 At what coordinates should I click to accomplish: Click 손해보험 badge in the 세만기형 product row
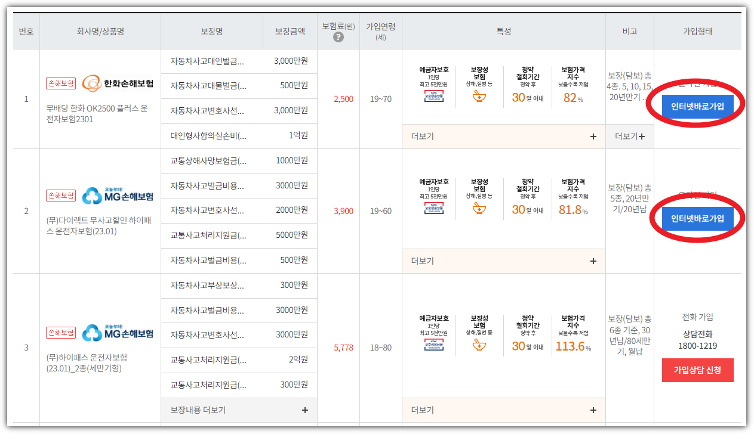(x=61, y=332)
